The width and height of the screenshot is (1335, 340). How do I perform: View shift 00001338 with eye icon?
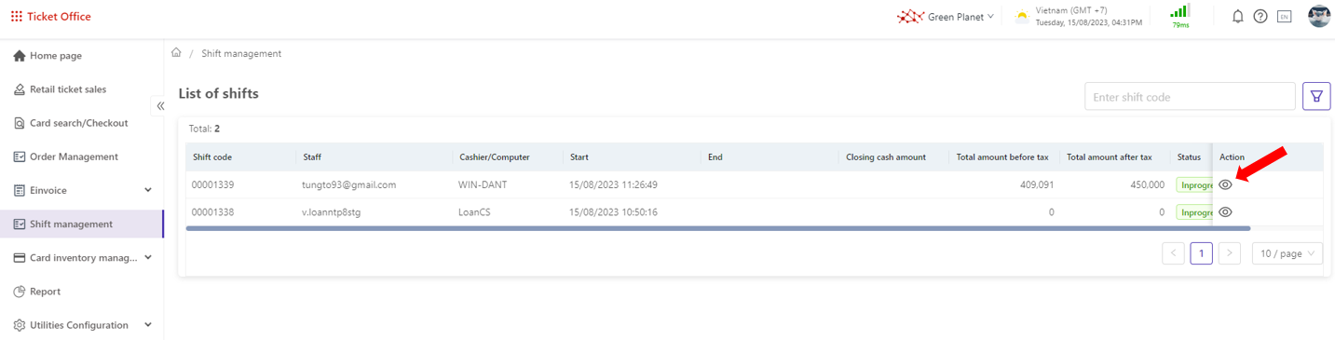(1225, 211)
